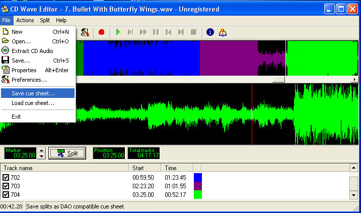
Task: Choose New in the File menu
Action: click(38, 32)
